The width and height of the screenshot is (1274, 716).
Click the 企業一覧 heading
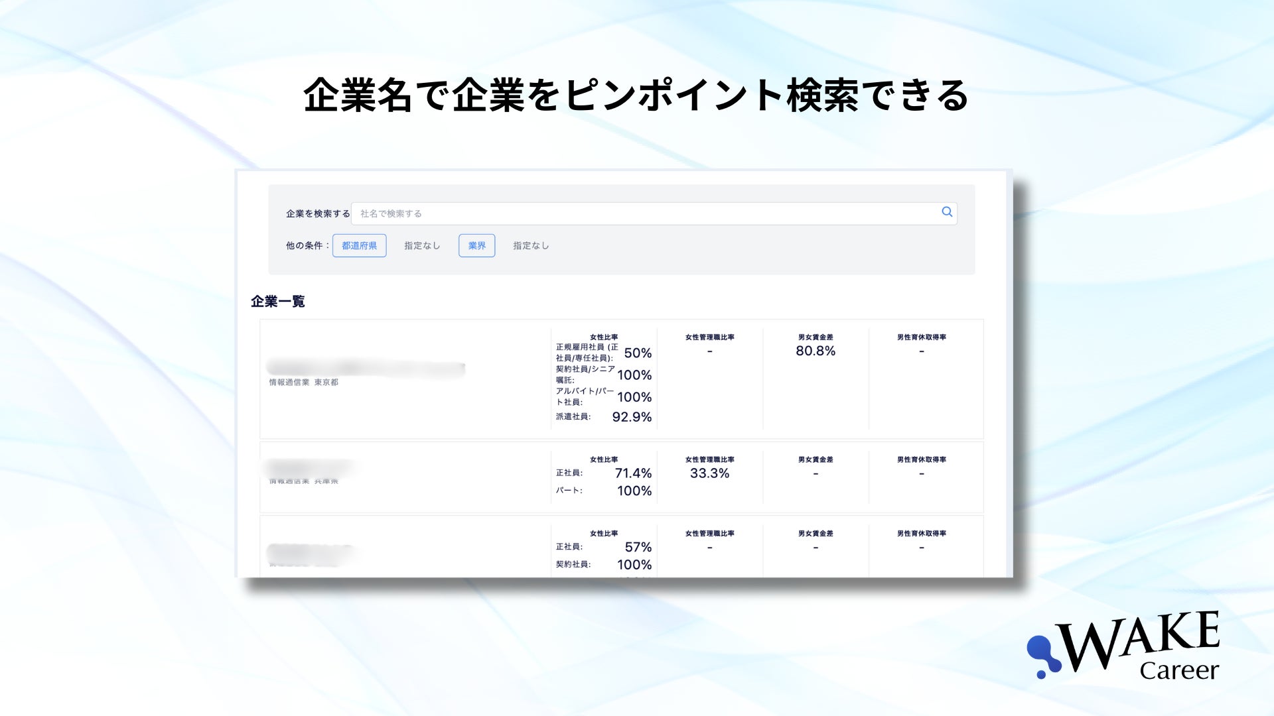(x=278, y=302)
